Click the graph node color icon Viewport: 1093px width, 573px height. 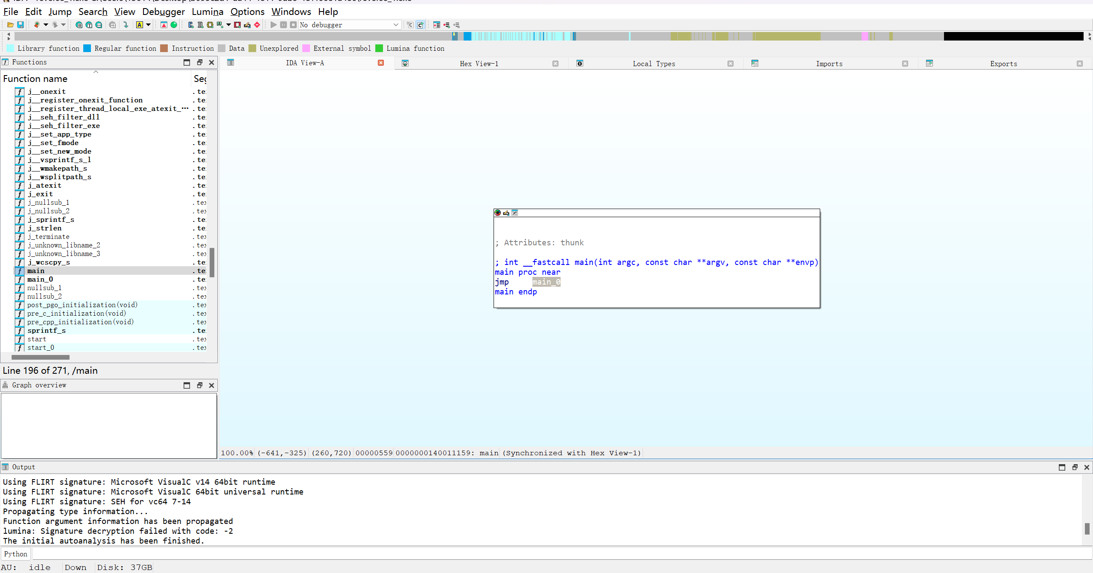[497, 212]
